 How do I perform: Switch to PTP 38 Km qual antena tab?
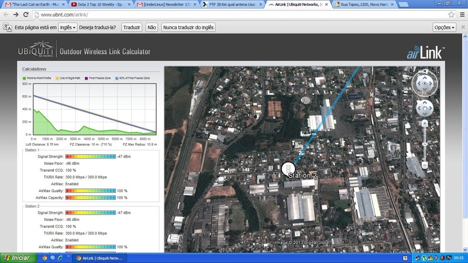(232, 5)
